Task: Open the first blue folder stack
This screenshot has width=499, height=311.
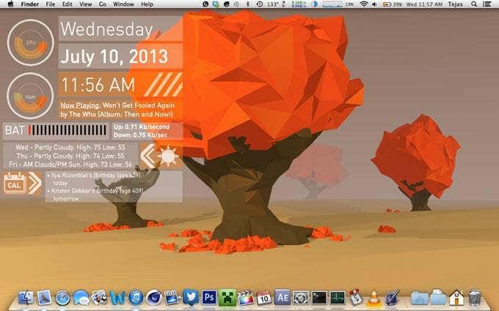Action: [x=420, y=299]
